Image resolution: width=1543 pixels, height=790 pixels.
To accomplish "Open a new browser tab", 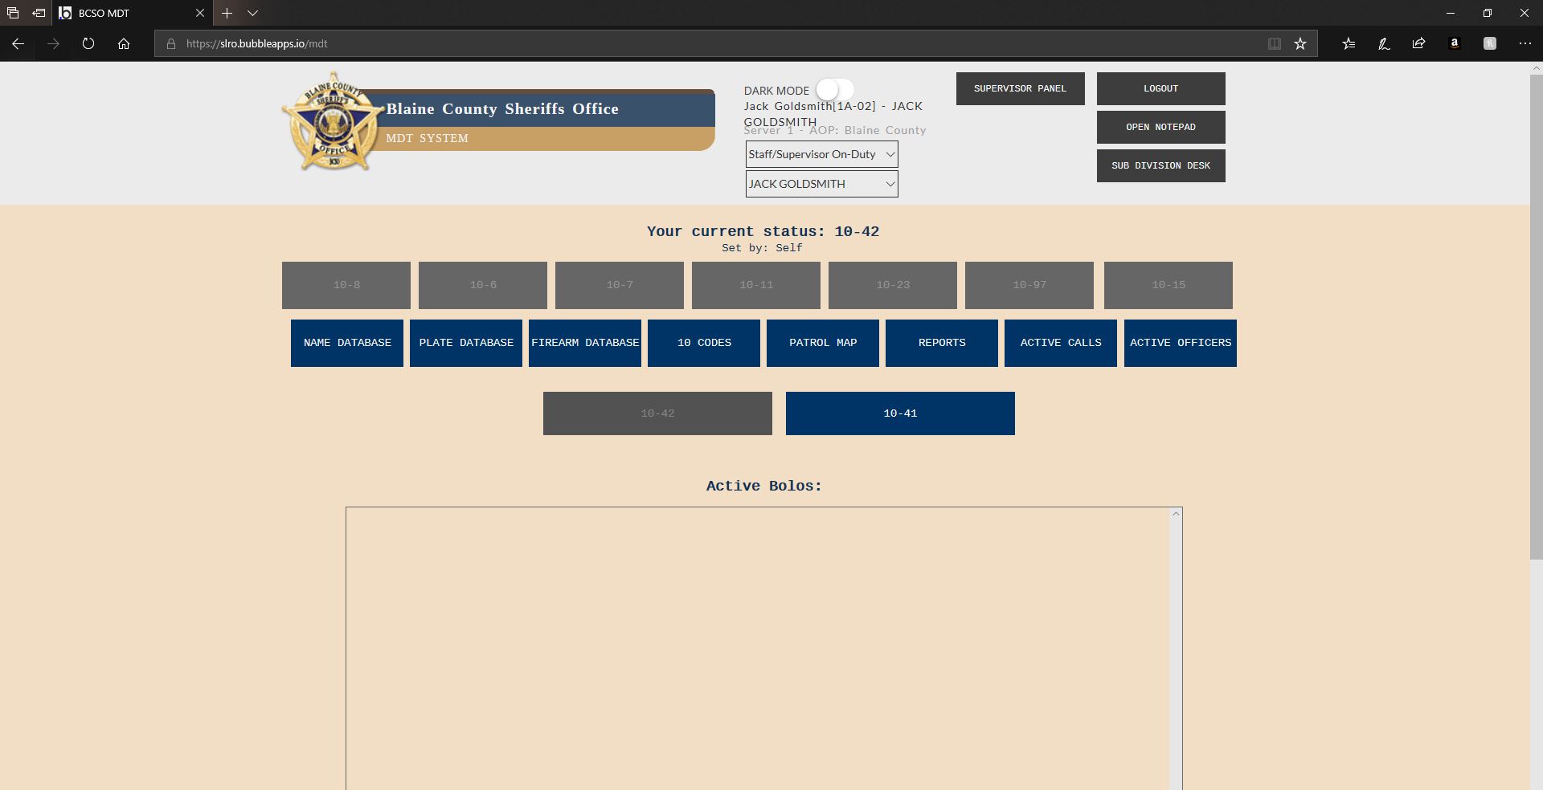I will [x=227, y=13].
